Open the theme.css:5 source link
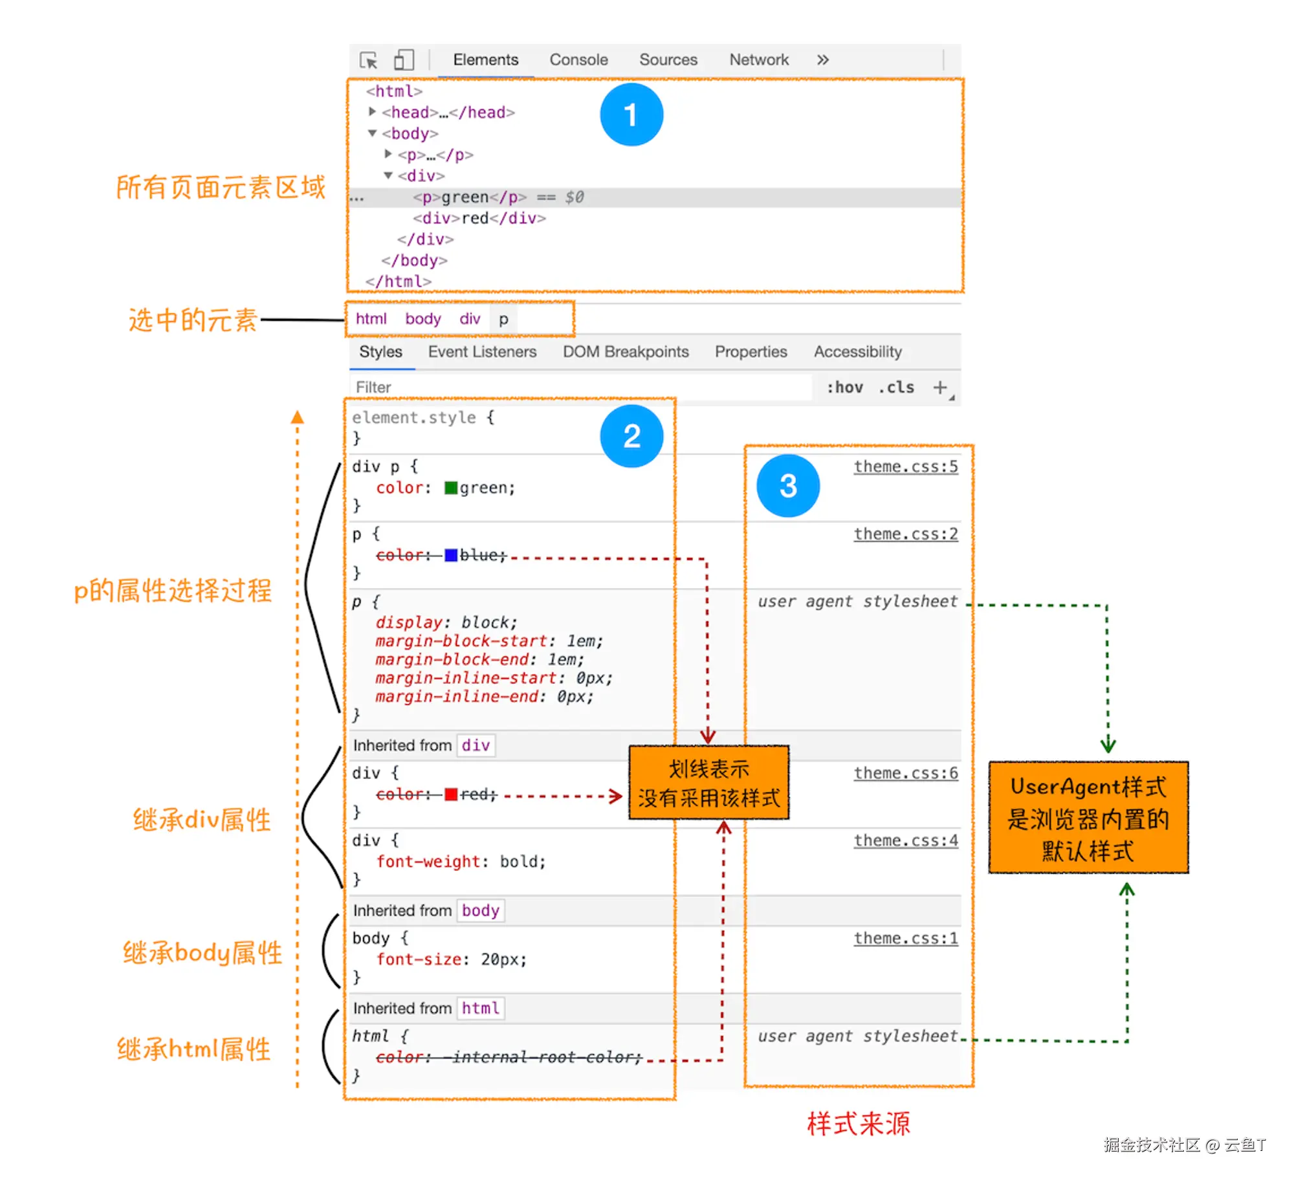The width and height of the screenshot is (1294, 1182). point(905,466)
